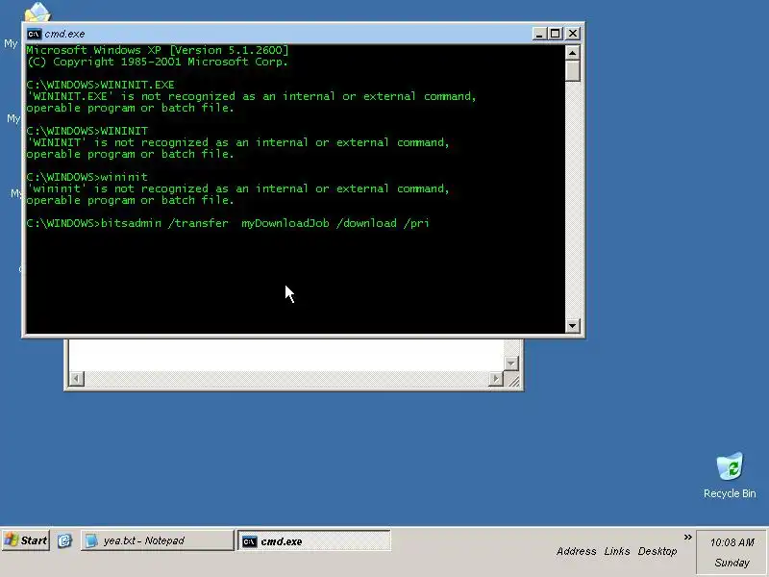The height and width of the screenshot is (577, 769).
Task: Maximize the cmd.exe window
Action: click(556, 34)
